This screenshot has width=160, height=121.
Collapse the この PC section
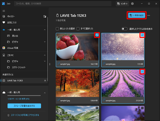tap(45, 55)
